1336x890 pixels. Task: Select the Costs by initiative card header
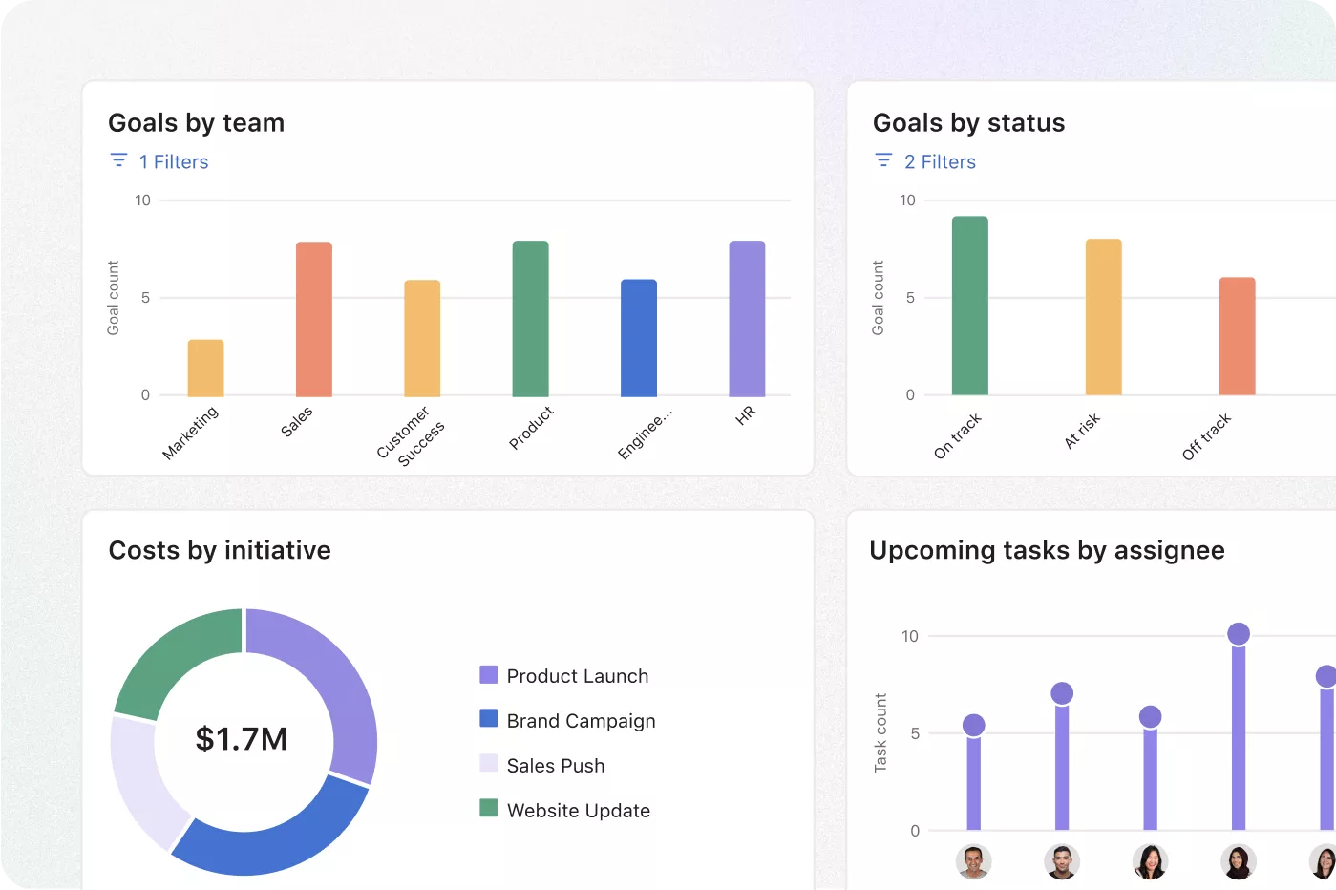pos(220,550)
